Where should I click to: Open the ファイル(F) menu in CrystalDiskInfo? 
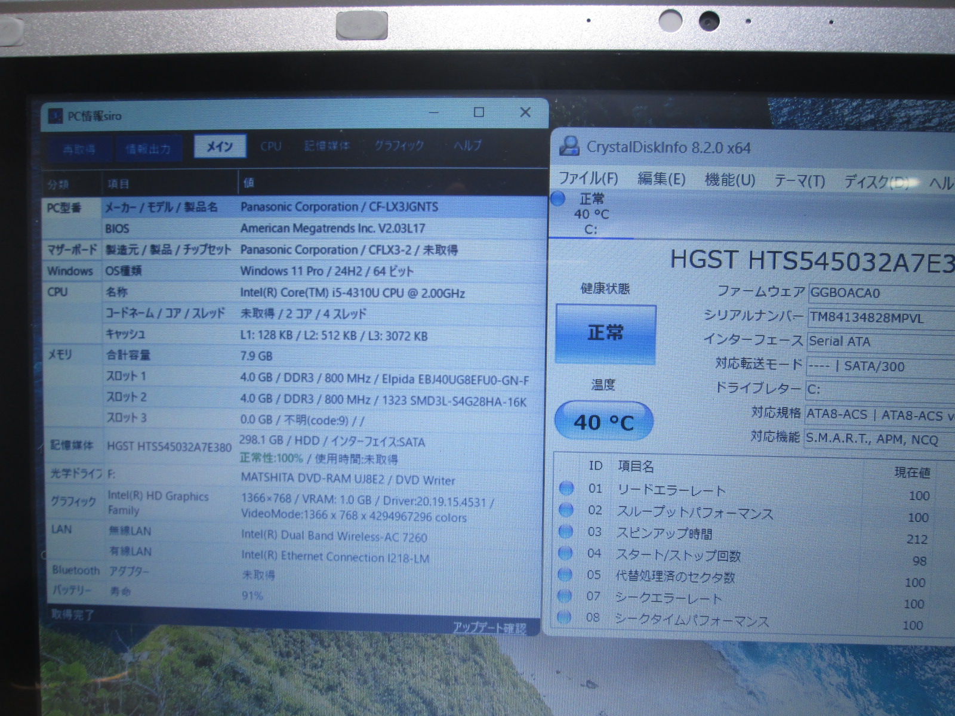coord(589,178)
